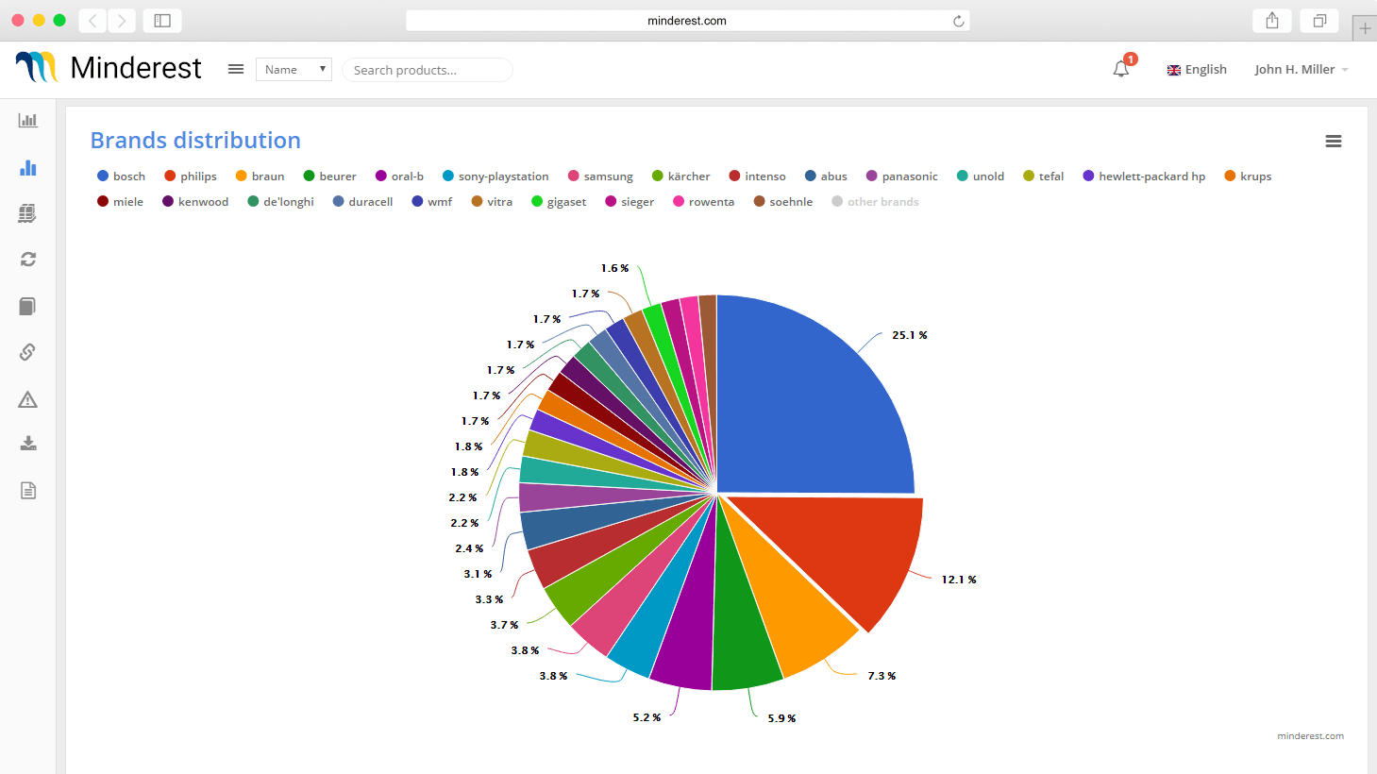Toggle vitra legend entry
1377x774 pixels.
[x=492, y=202]
